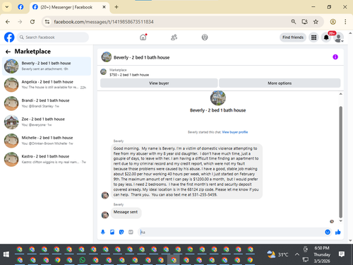Go back using Marketplace back arrow
The width and height of the screenshot is (353, 265).
tap(8, 52)
